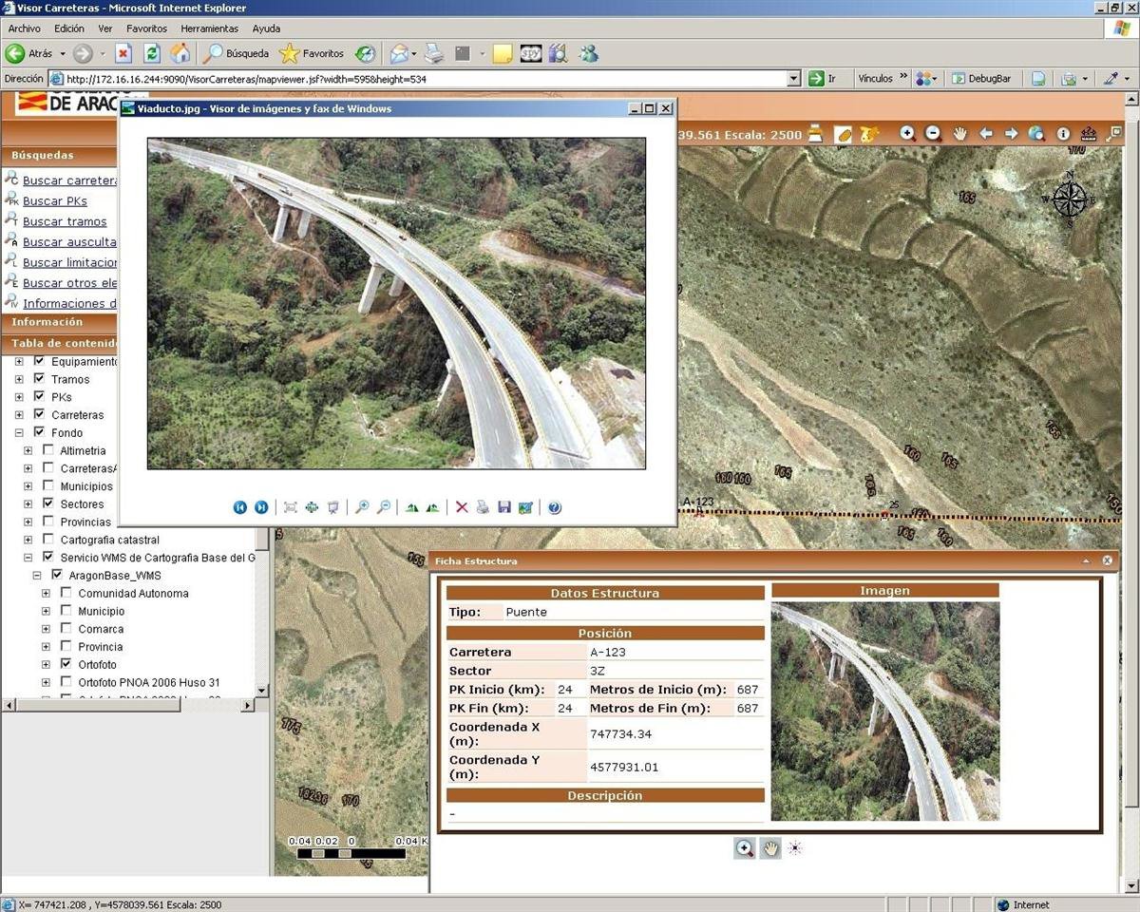Click the Buscar tramos link
The width and height of the screenshot is (1140, 912).
pyautogui.click(x=65, y=221)
